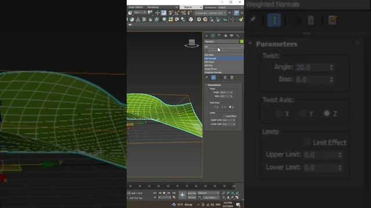Open the Display tab in command panel
Image resolution: width=371 pixels, height=208 pixels.
[x=231, y=36]
